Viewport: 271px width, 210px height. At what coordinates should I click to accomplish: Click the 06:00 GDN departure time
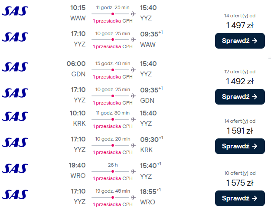point(76,64)
